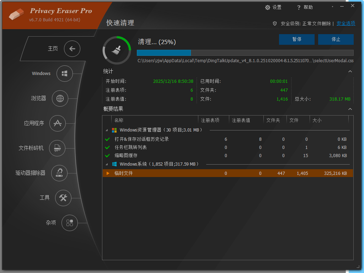The width and height of the screenshot is (364, 273).
Task: Open the 安全选项 link
Action: tap(346, 23)
